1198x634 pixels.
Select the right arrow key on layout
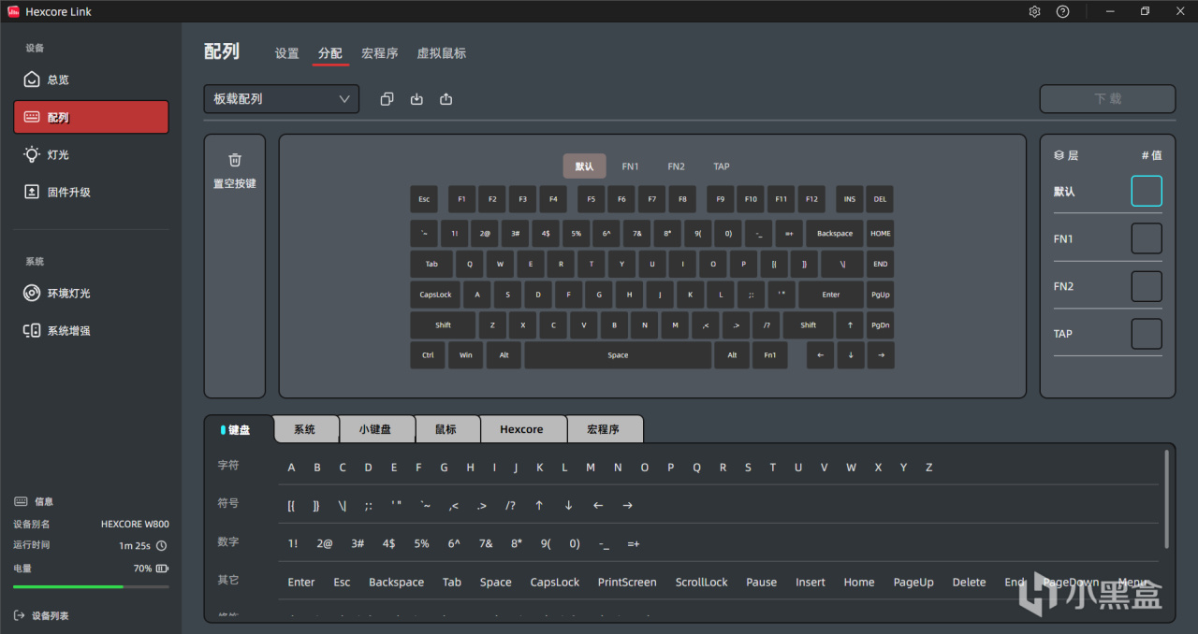tap(881, 355)
